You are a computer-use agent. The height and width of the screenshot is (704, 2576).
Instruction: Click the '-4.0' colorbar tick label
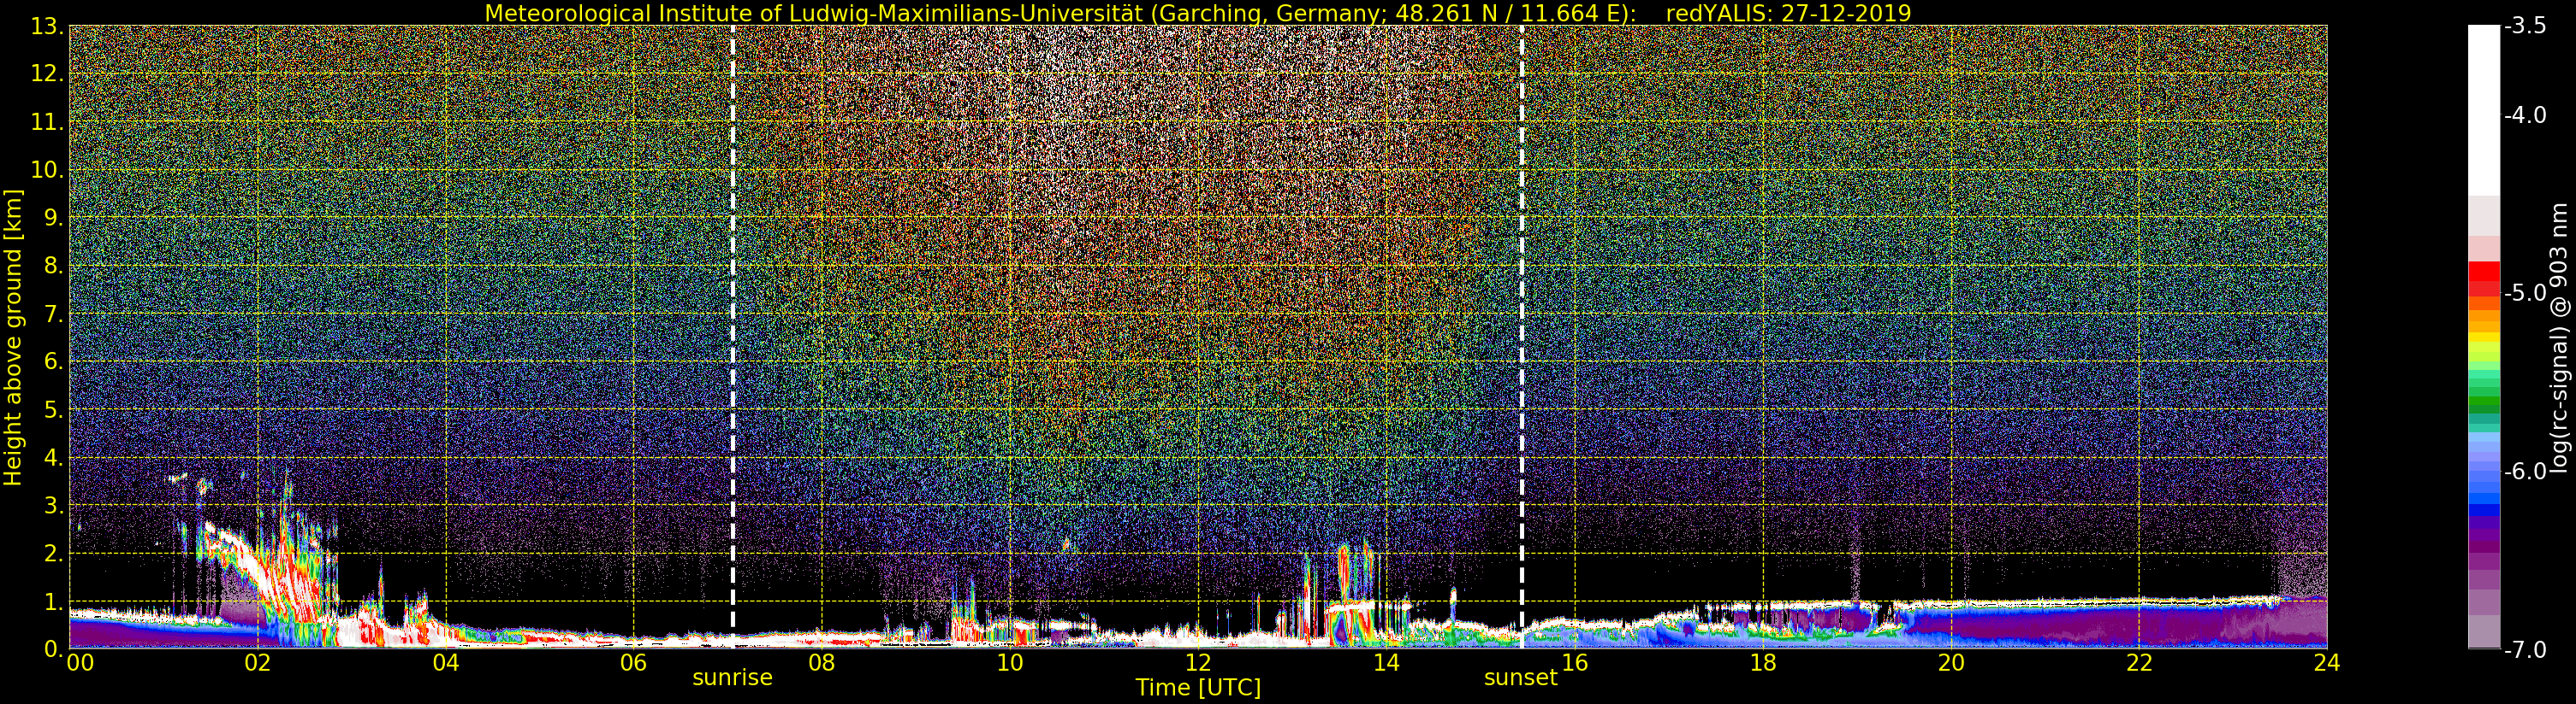pyautogui.click(x=2525, y=114)
